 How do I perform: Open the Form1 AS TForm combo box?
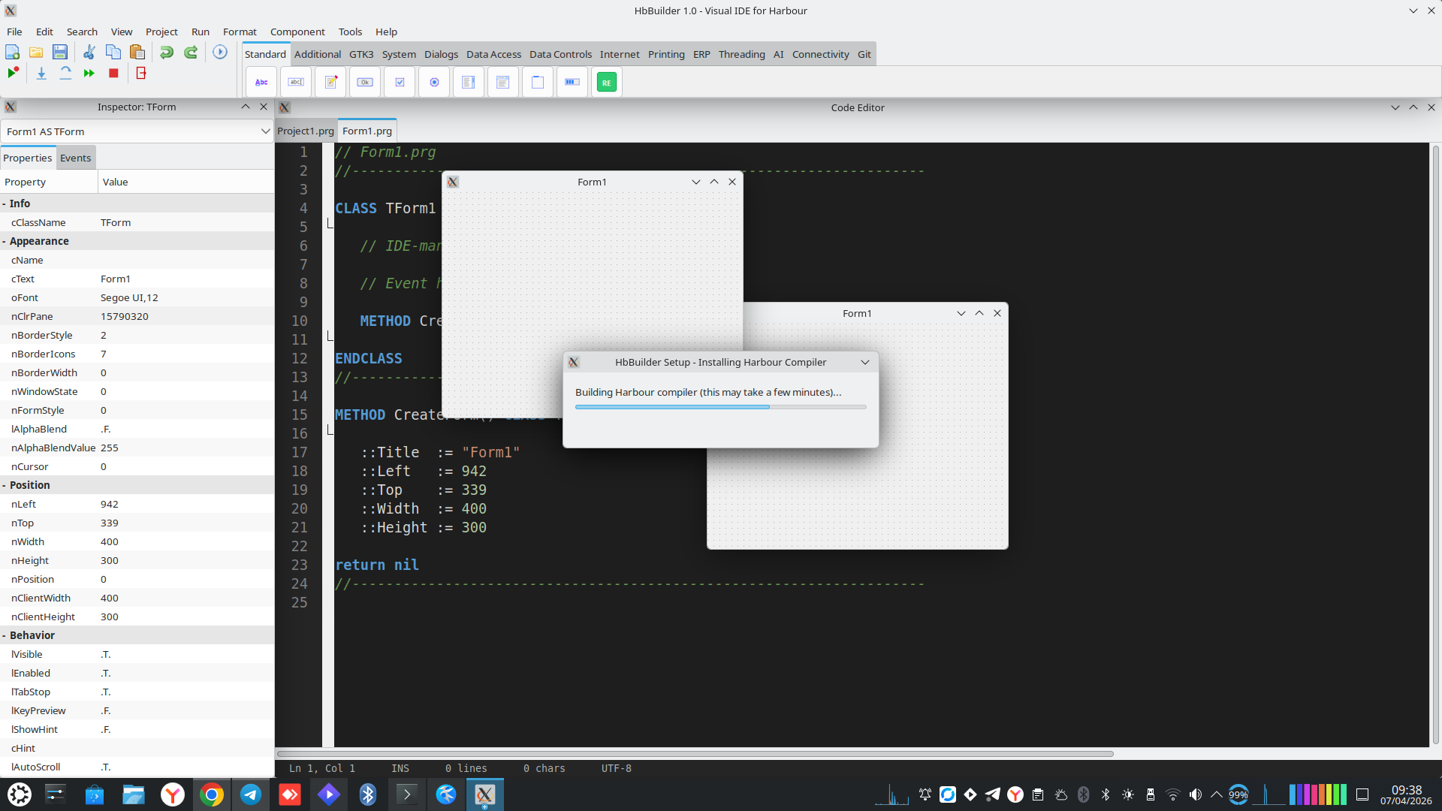pos(137,131)
